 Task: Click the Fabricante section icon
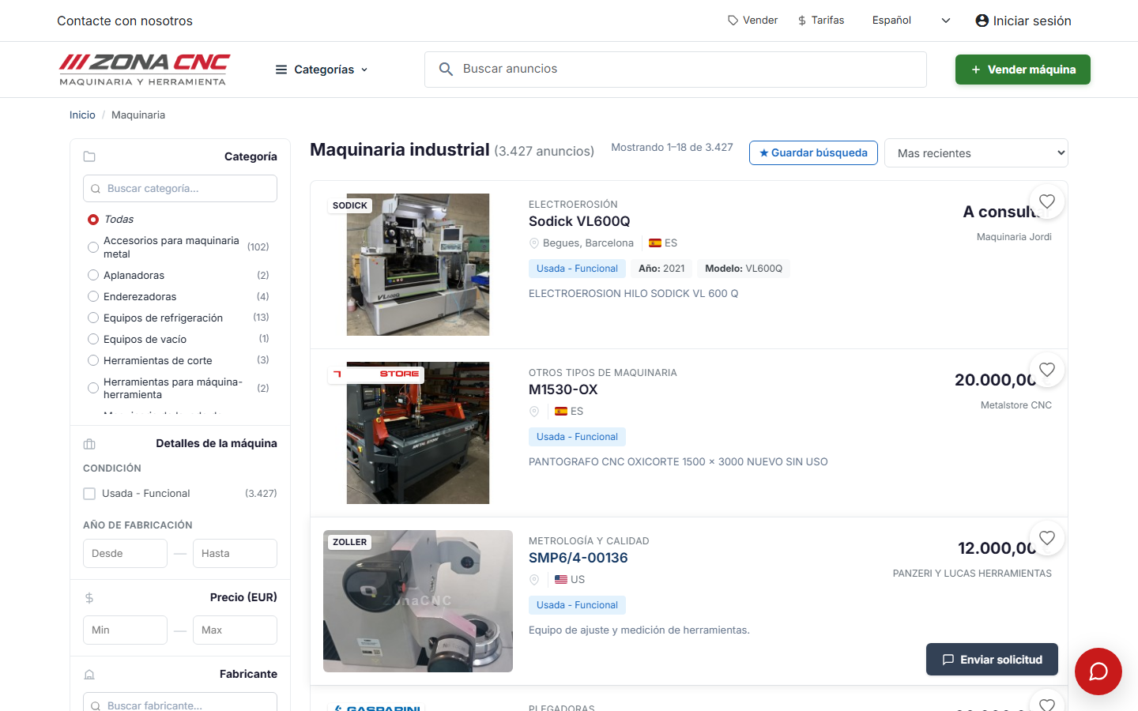(89, 675)
